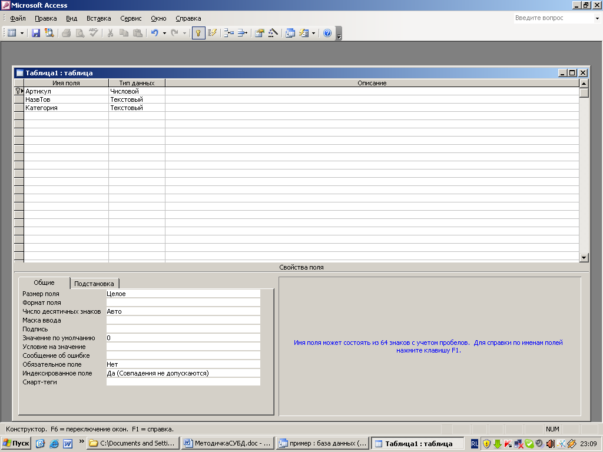Click the Значение по умолчанию box

pos(183,338)
